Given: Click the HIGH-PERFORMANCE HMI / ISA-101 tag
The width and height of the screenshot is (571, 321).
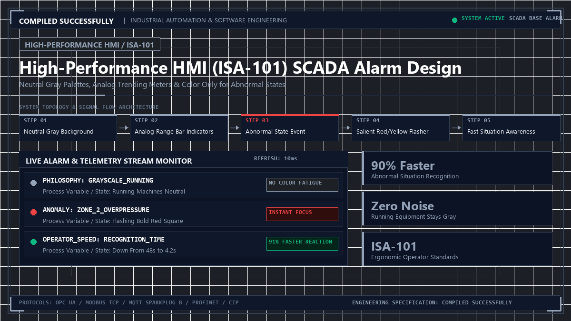Looking at the screenshot, I should point(89,45).
